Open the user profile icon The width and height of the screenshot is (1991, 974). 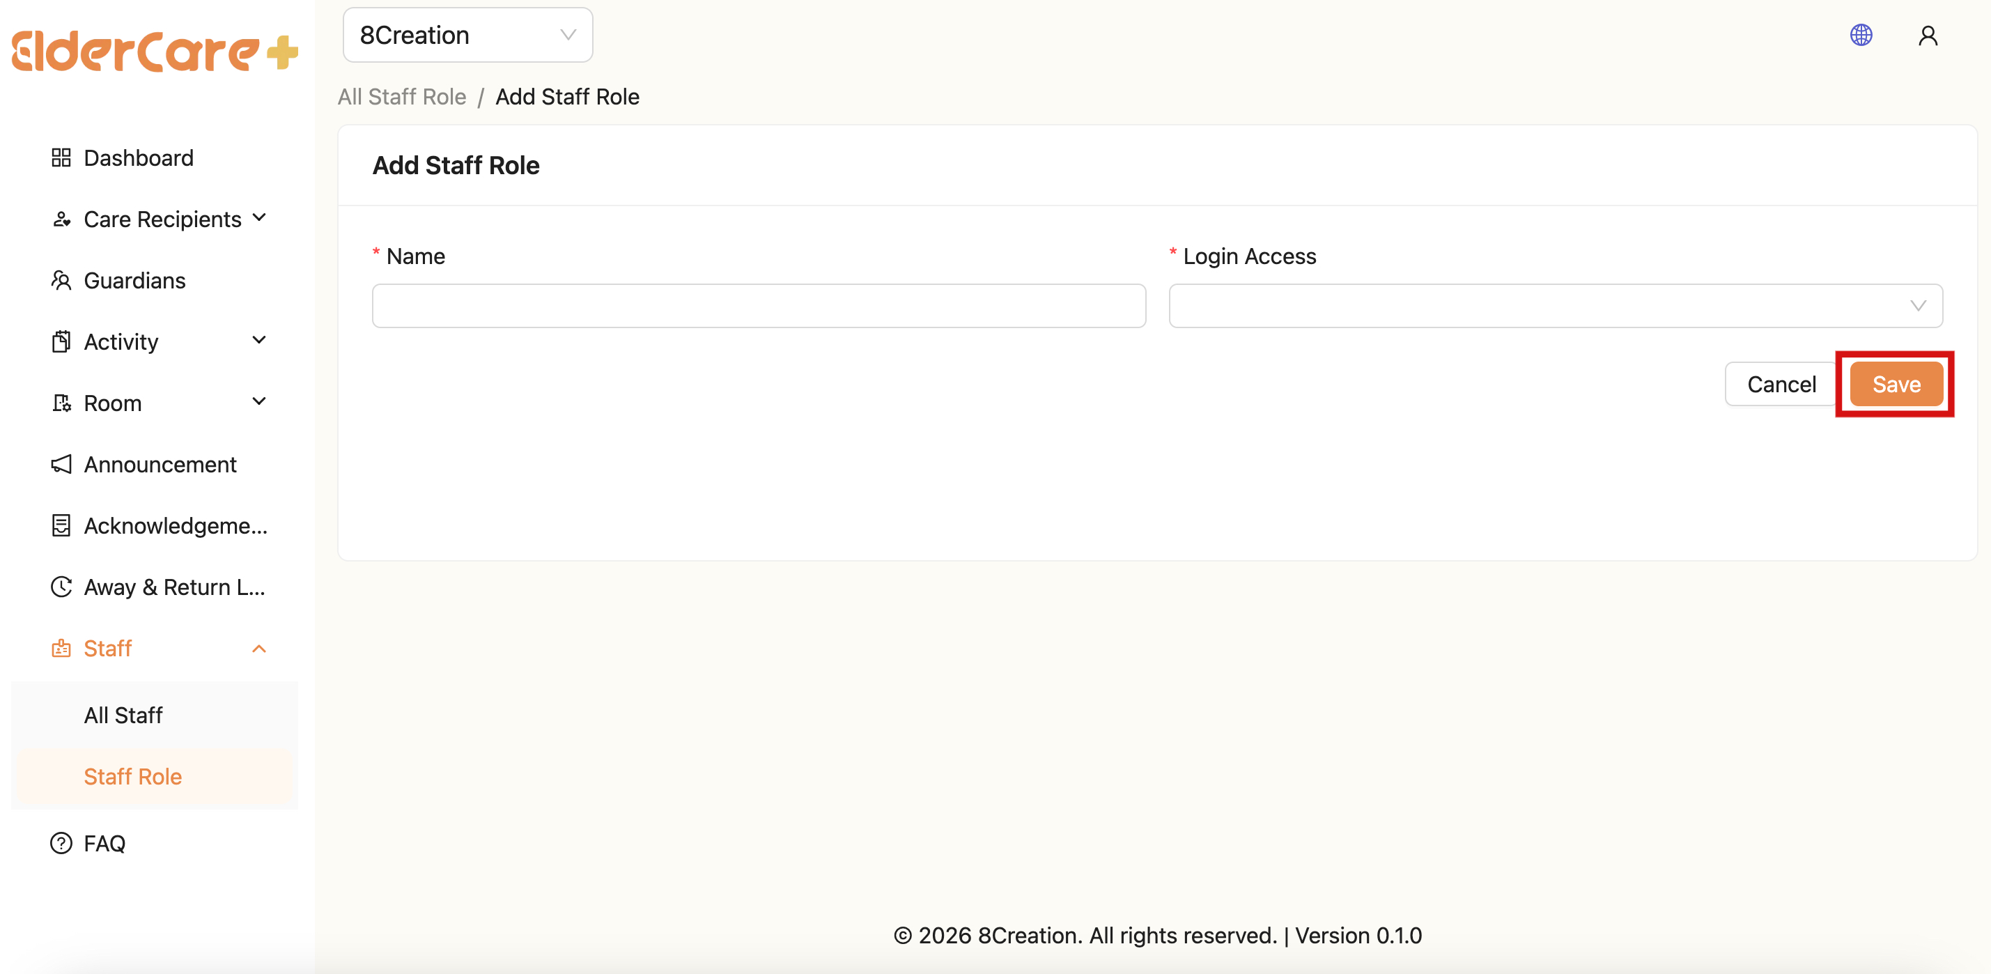1928,36
